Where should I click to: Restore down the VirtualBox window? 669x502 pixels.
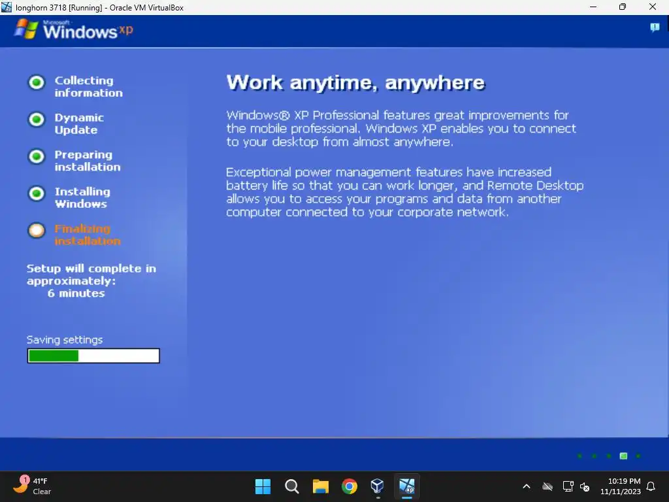[x=623, y=7]
